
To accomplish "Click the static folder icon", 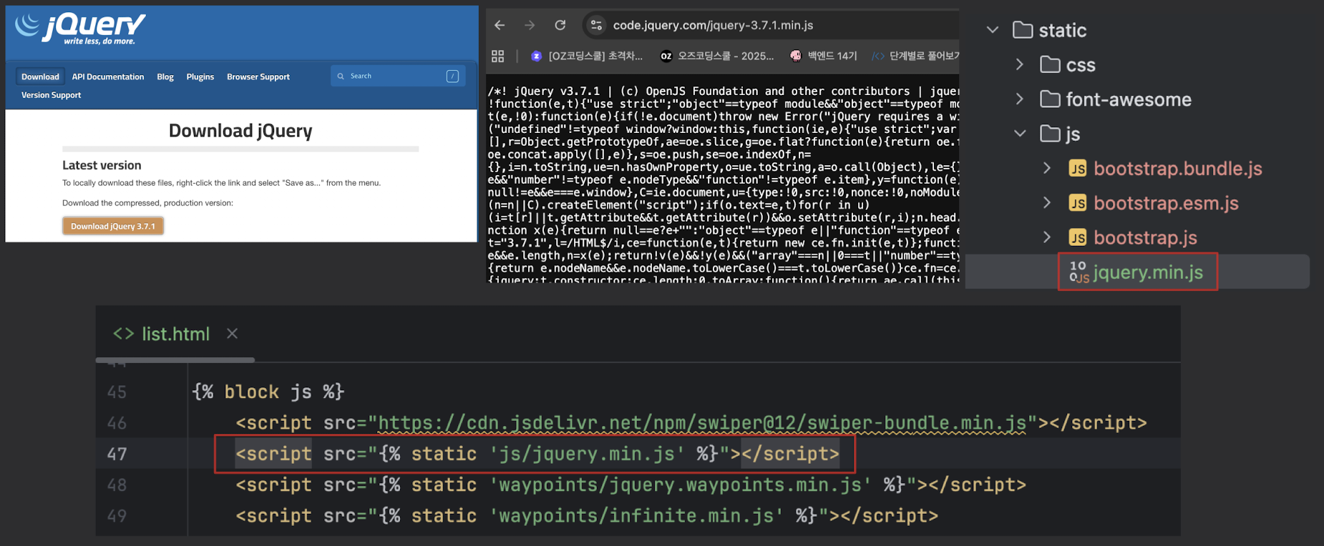I will (1023, 30).
